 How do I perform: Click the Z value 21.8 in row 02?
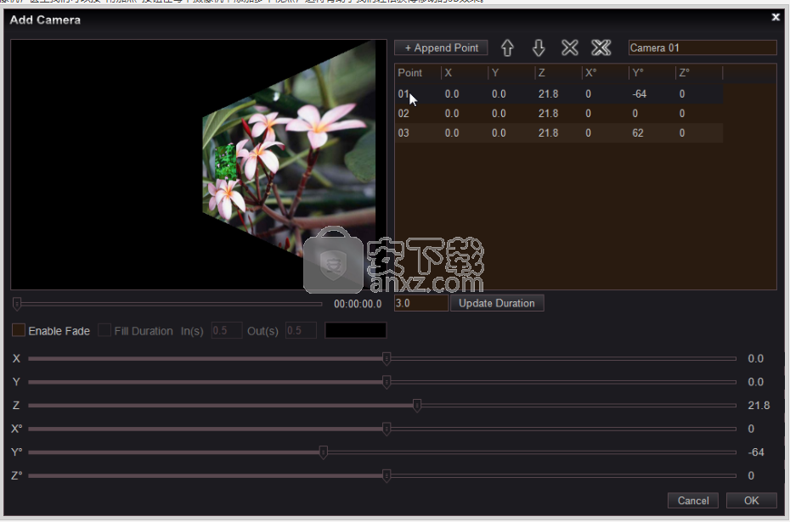pyautogui.click(x=548, y=113)
